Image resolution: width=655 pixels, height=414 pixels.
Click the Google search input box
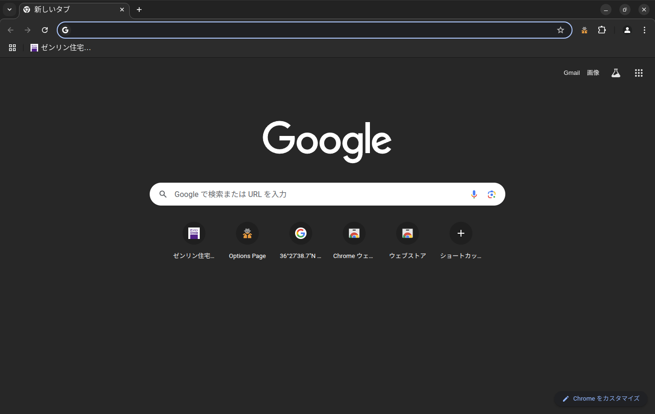point(315,194)
